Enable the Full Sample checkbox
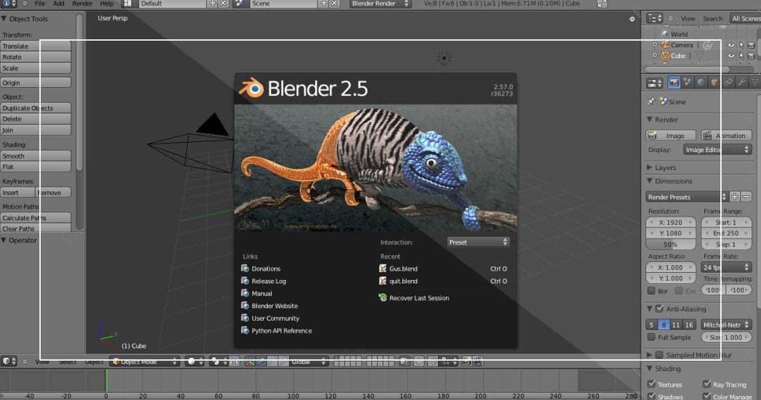Screen dimensions: 761x400 tap(652, 337)
